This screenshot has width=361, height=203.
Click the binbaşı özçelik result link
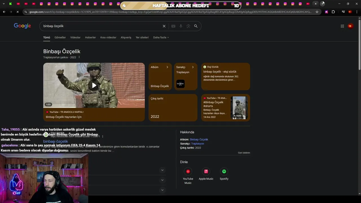(x=56, y=142)
